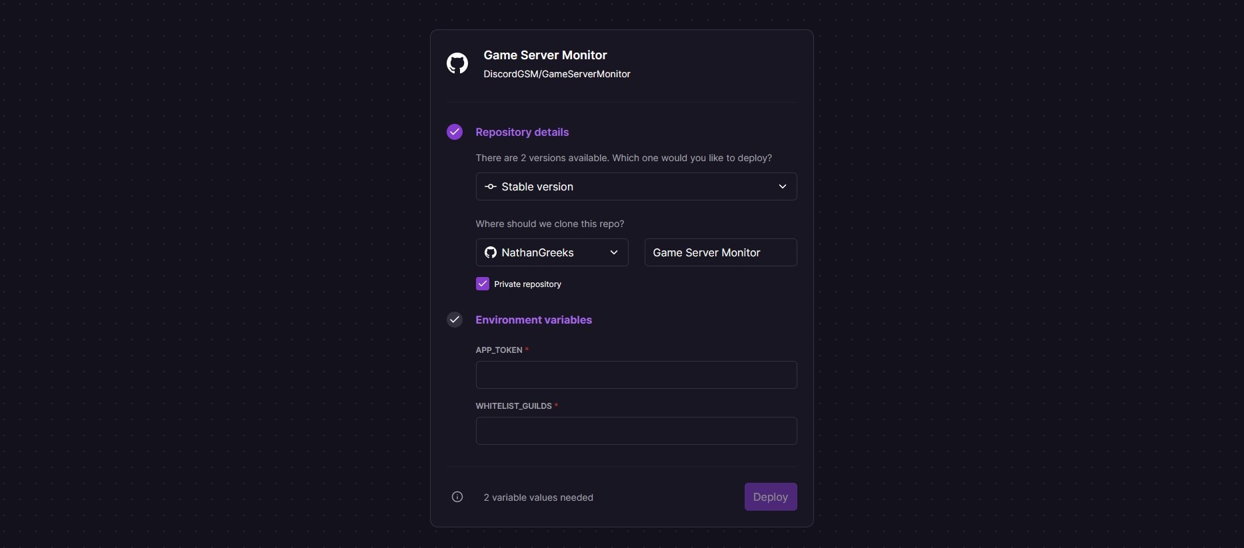Click the commit icon in the version selector

pos(491,186)
